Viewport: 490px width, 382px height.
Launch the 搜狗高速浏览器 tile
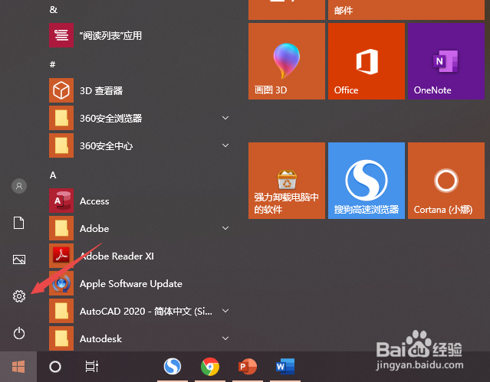pos(367,181)
